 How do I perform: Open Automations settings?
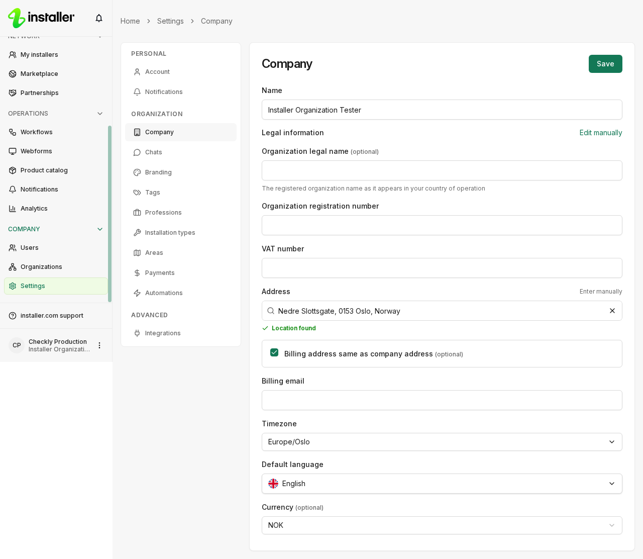(x=181, y=293)
